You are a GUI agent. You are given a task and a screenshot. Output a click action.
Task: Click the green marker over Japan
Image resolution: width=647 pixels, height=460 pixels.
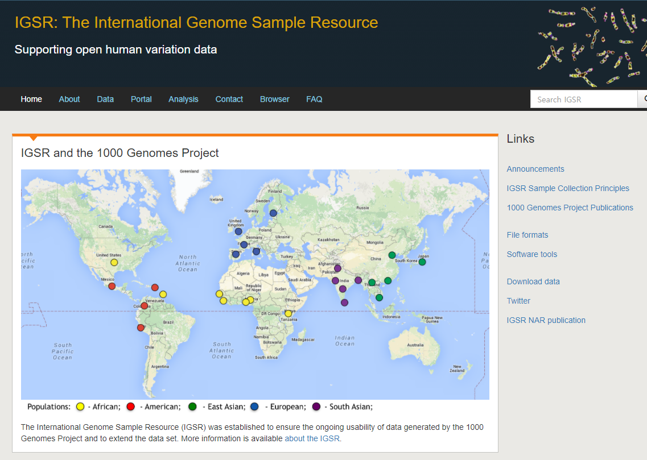tap(422, 262)
